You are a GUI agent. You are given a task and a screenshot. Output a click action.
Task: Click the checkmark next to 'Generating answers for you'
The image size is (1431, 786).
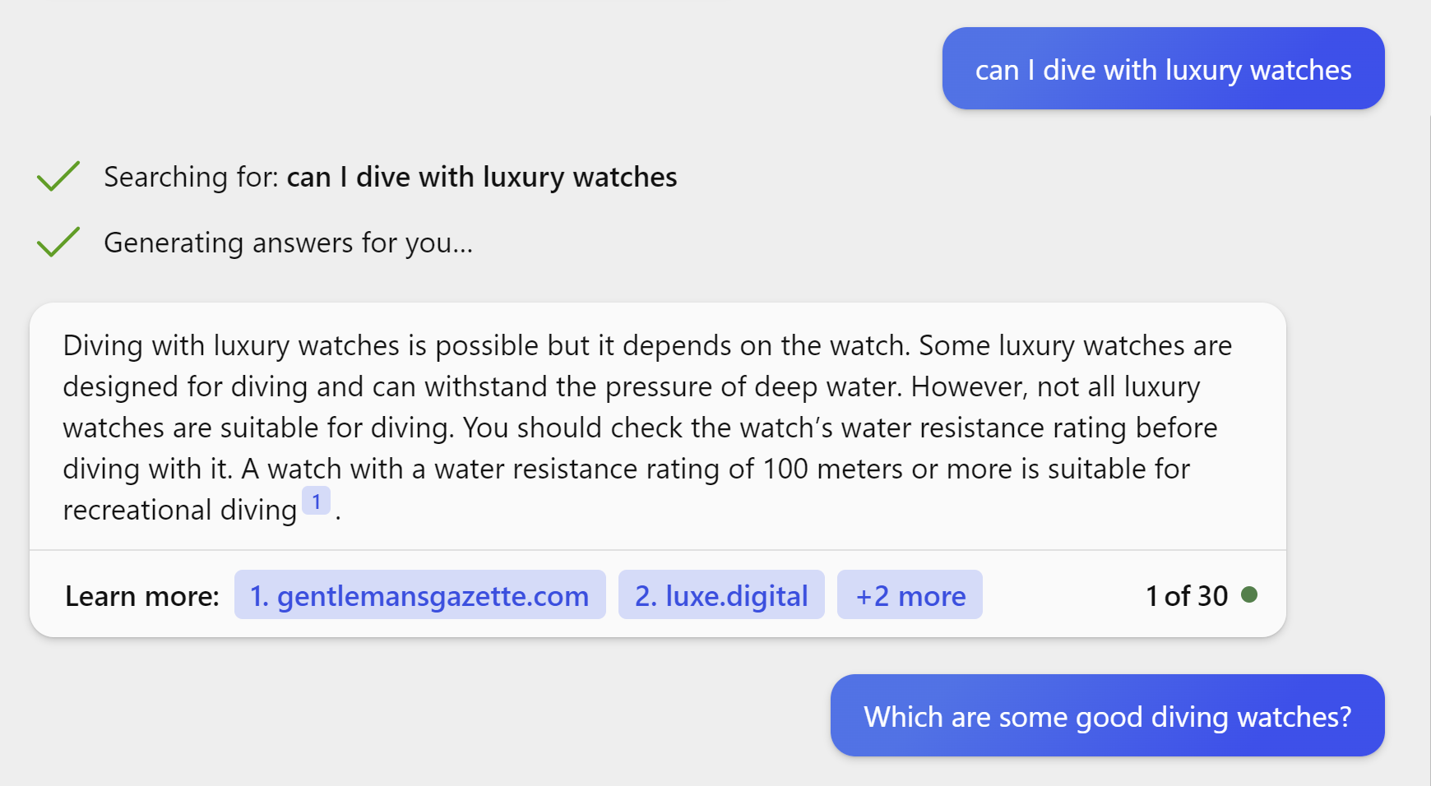click(x=56, y=242)
